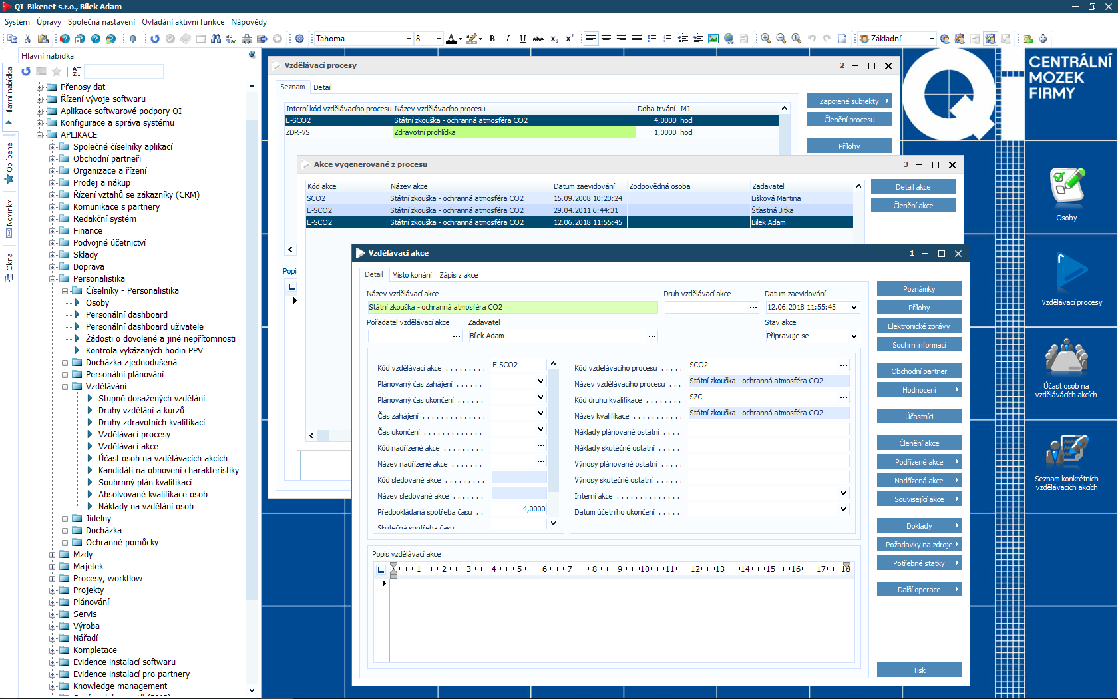Collapse the Vzdělávání tree folder

(66, 387)
